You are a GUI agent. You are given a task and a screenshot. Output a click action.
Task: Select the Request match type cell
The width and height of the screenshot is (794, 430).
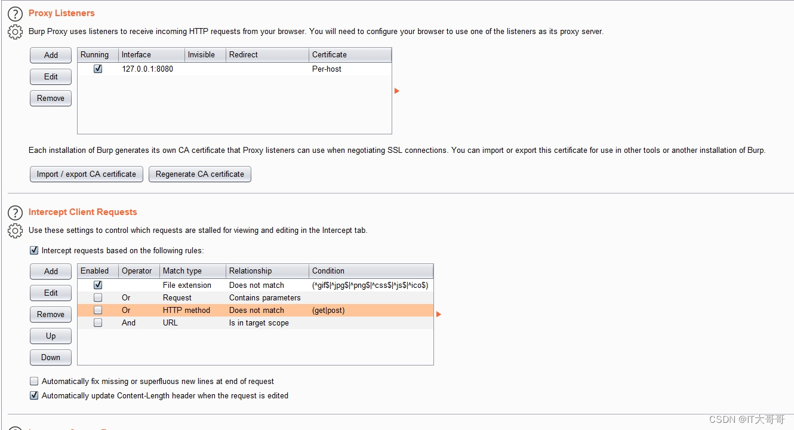pos(193,297)
